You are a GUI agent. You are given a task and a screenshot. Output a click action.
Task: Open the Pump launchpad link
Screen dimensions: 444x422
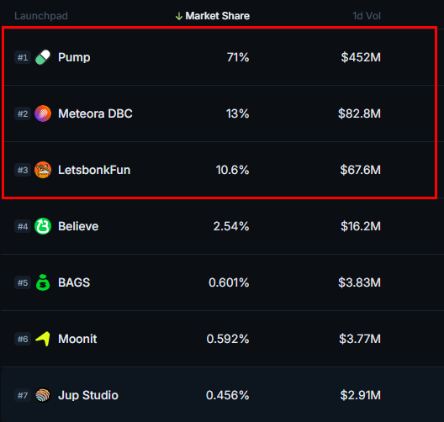[74, 57]
